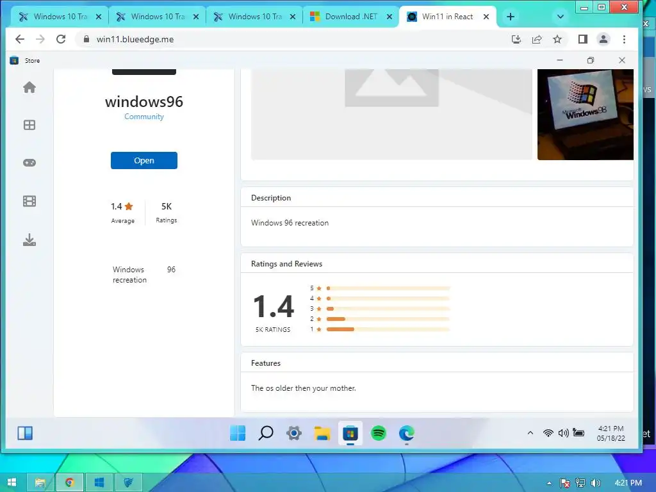Minimize the Store app window

(x=560, y=60)
